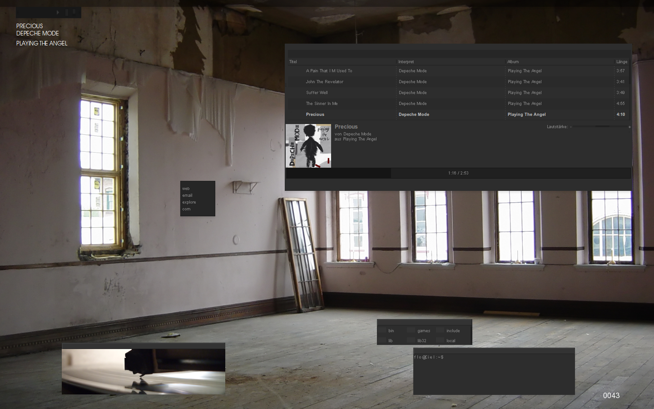Viewport: 654px width, 409px height.
Task: Select the playing track Precious in list
Action: click(315, 115)
